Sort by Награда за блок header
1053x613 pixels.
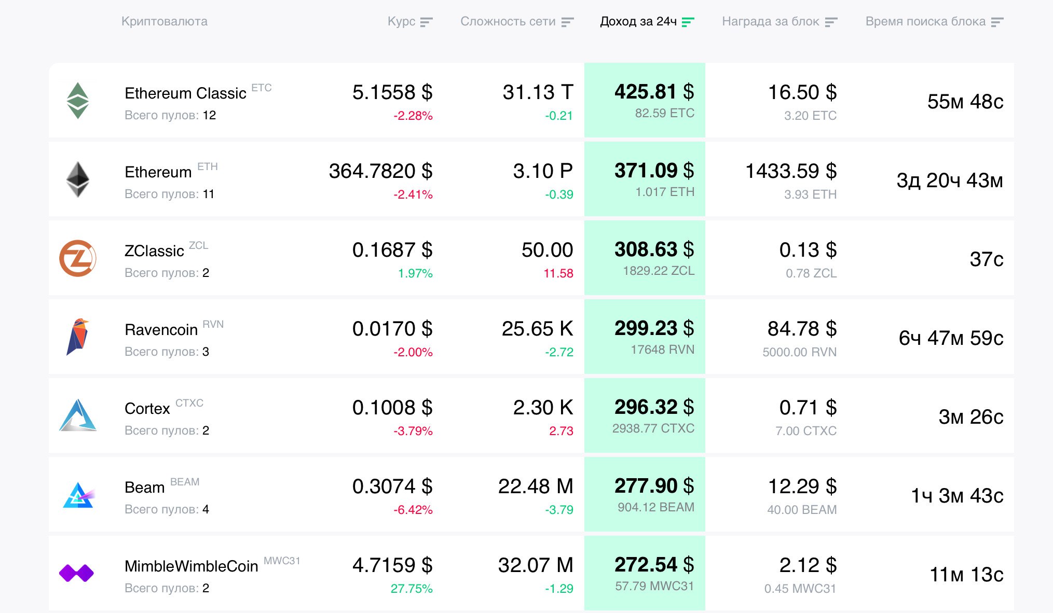(x=771, y=21)
